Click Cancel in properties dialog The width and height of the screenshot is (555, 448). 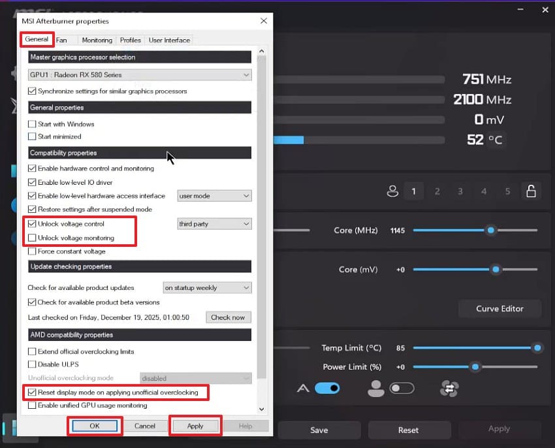[x=145, y=426]
